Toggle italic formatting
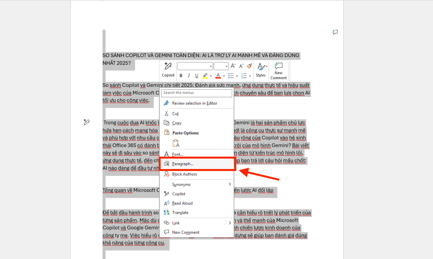Image resolution: width=433 pixels, height=259 pixels. [x=189, y=75]
